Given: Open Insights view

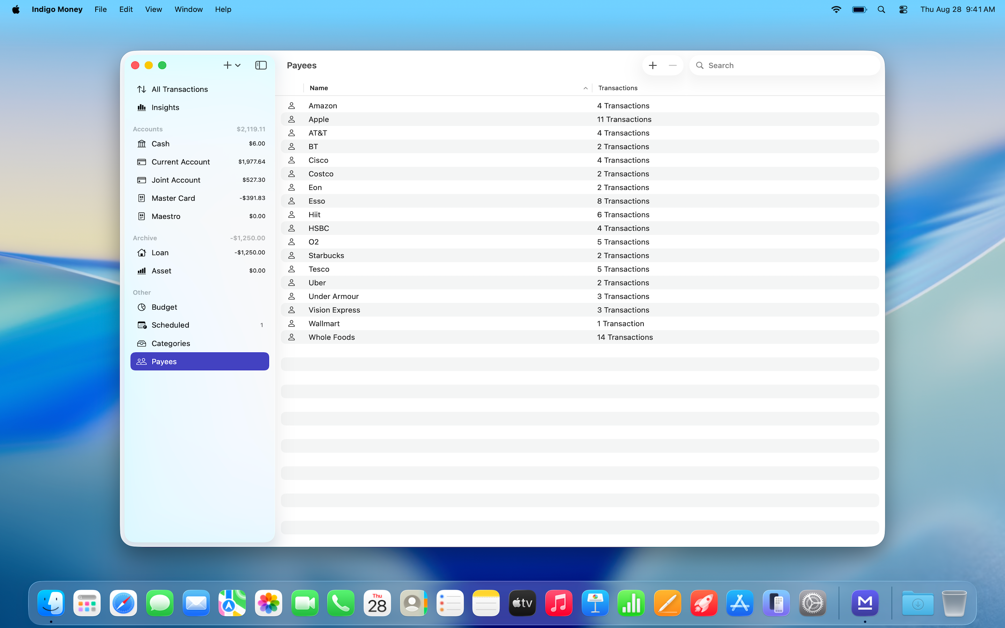Looking at the screenshot, I should [200, 107].
